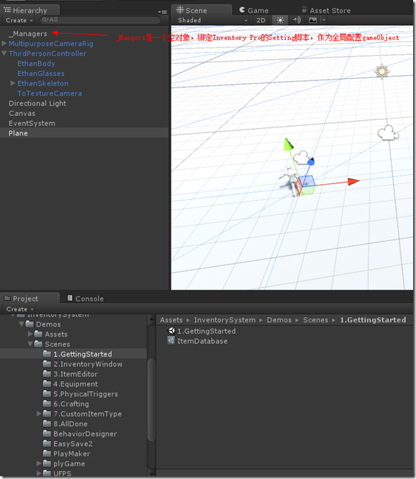Select ThirdPersonController object
This screenshot has height=479, width=416.
[x=48, y=53]
